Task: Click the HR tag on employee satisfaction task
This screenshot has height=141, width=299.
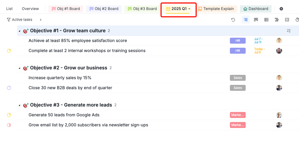Action: point(238,41)
